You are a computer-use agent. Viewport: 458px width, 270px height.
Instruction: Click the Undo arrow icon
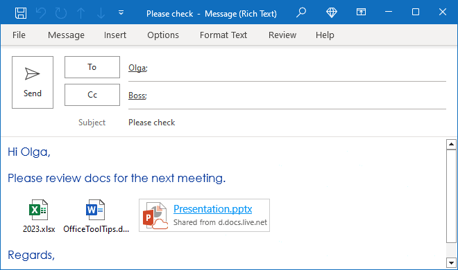[x=41, y=13]
